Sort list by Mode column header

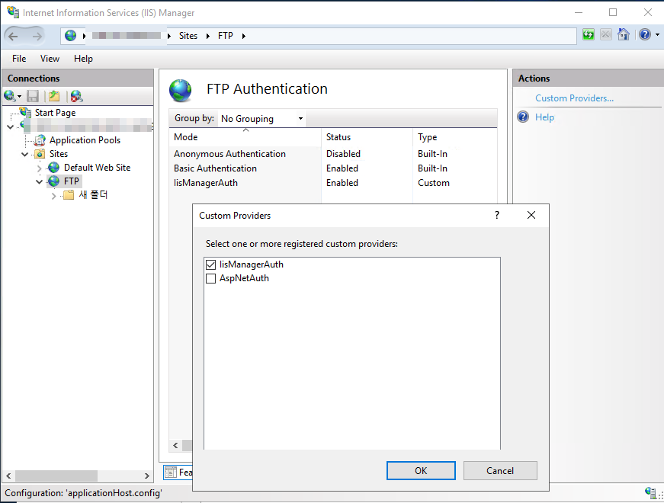click(x=245, y=136)
